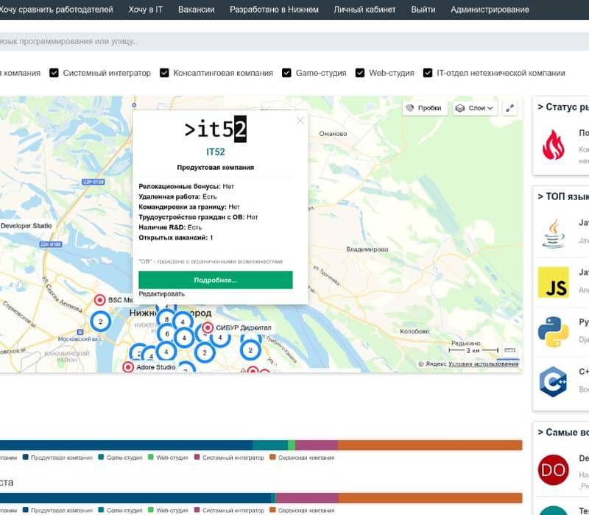Click Выйти to log out
589x515 pixels.
pos(423,10)
